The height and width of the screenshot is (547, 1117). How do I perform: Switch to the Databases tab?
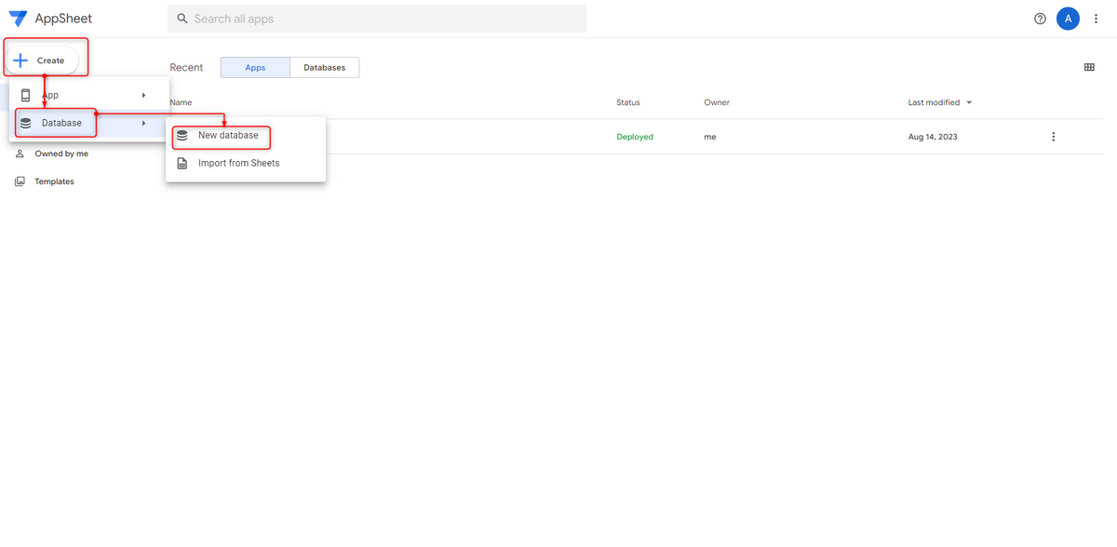325,68
